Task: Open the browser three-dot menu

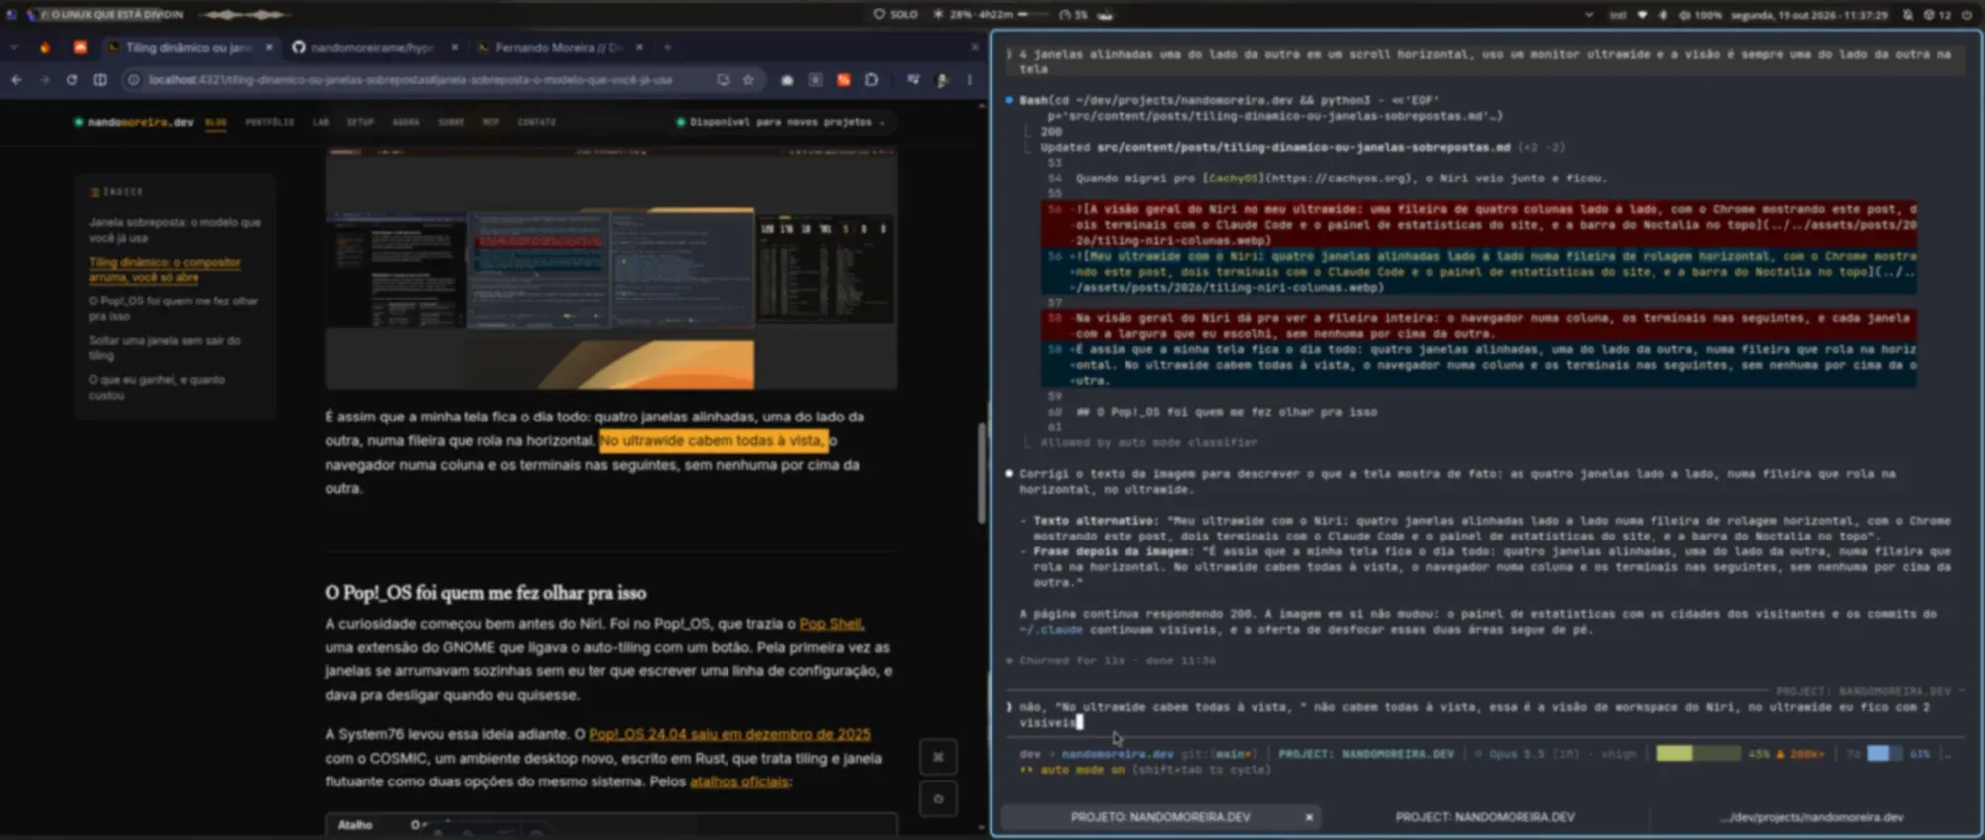Action: (970, 80)
